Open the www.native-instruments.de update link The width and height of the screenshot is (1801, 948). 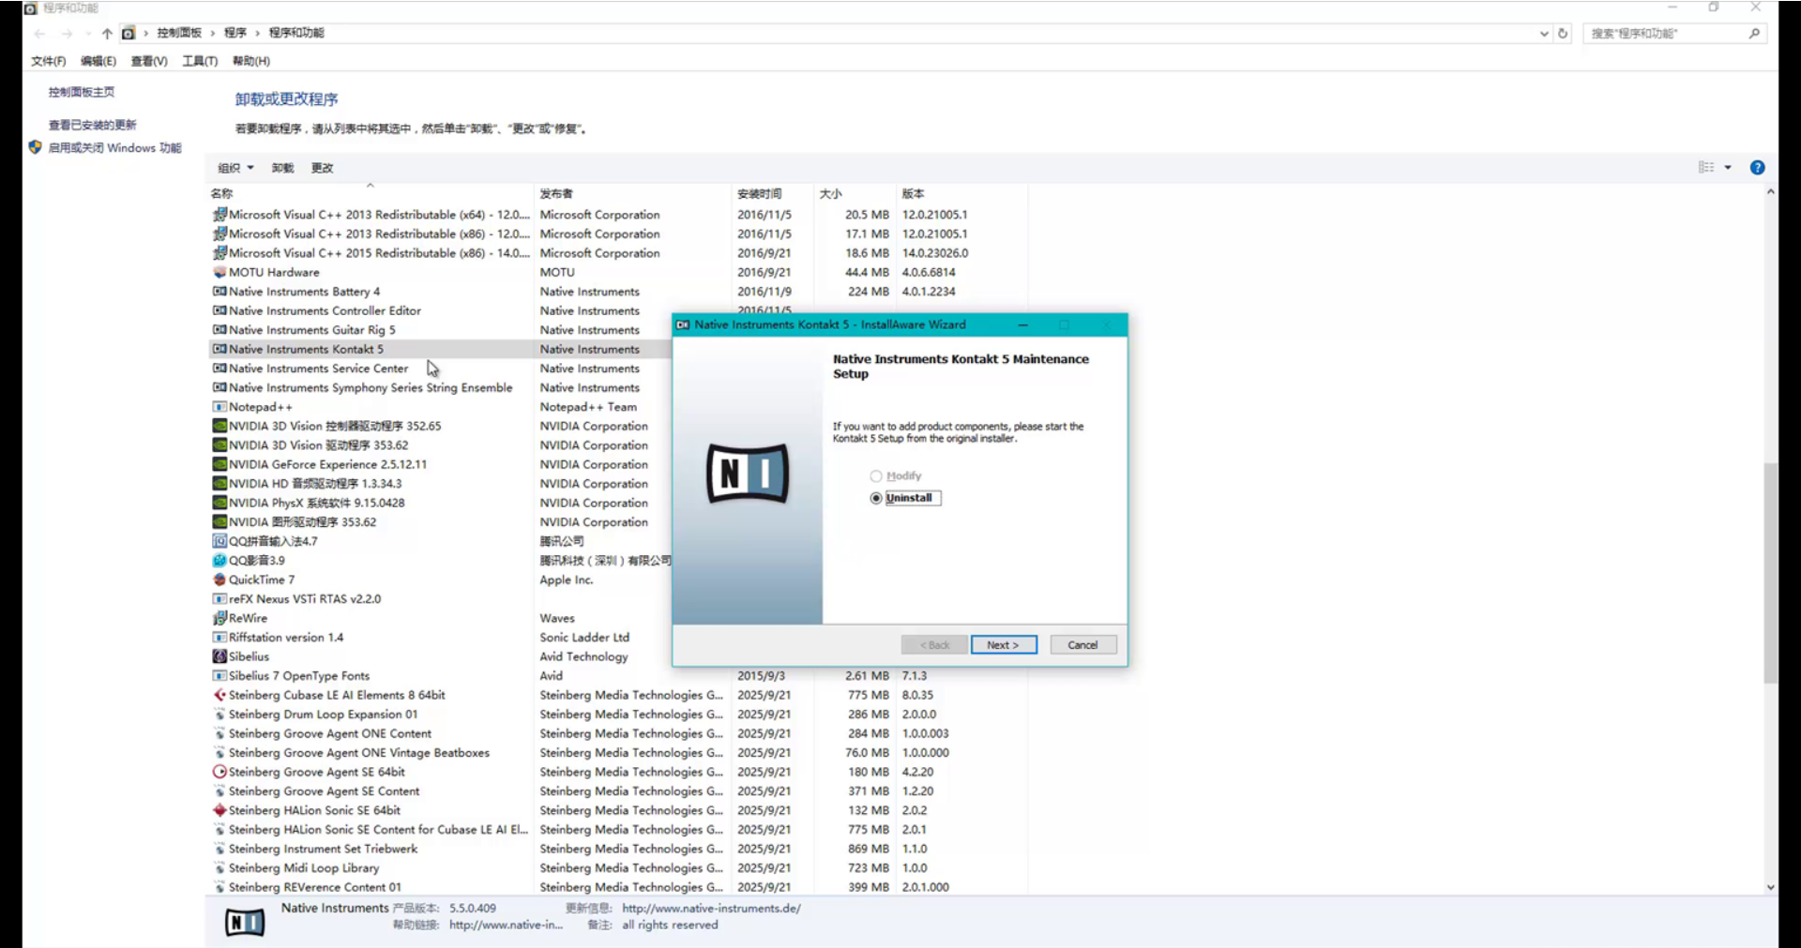(x=711, y=908)
